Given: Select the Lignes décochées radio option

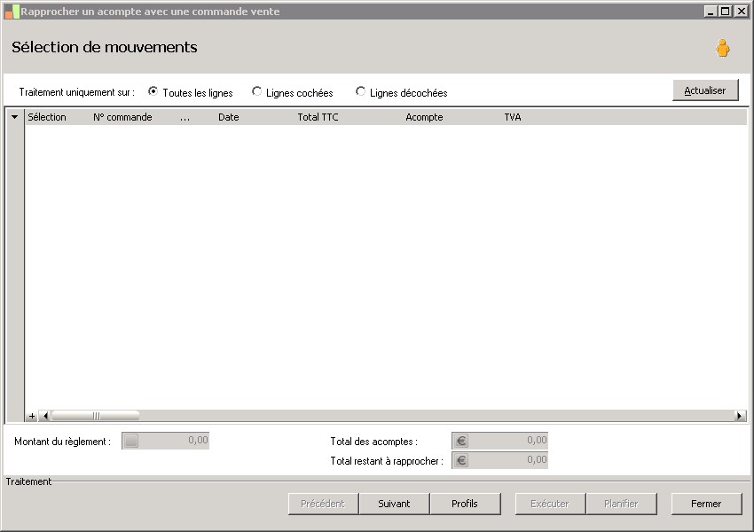Looking at the screenshot, I should pyautogui.click(x=361, y=91).
